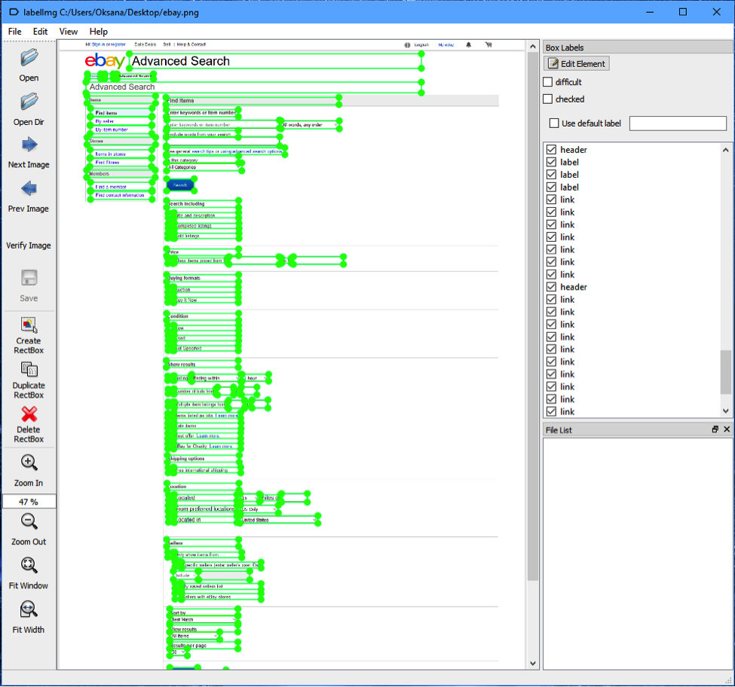
Task: Click the bell icon in the canvas image
Action: pos(468,45)
